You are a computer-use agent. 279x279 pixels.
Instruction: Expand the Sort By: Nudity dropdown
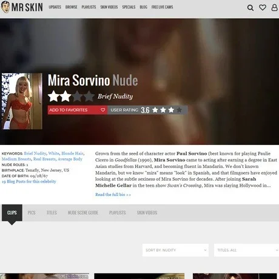click(175, 250)
